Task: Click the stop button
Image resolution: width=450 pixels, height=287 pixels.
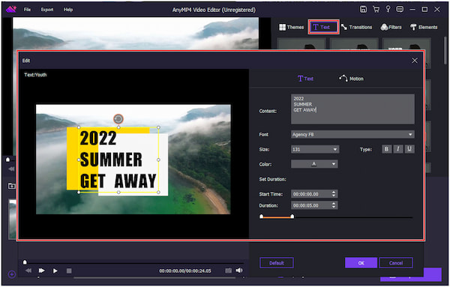Action: [x=69, y=271]
